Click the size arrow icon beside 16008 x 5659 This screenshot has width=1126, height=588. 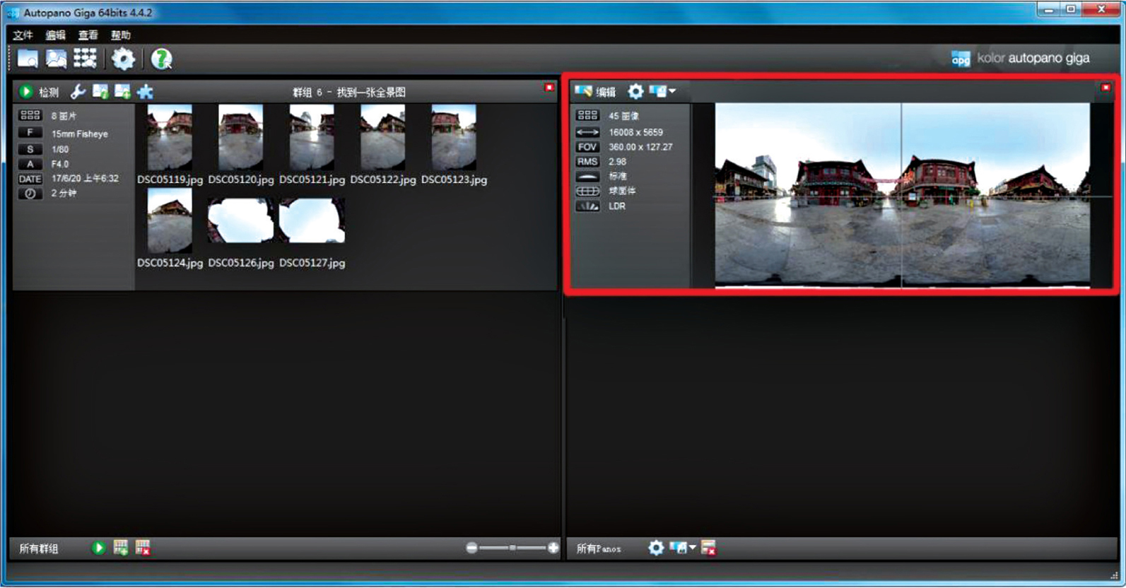point(587,132)
